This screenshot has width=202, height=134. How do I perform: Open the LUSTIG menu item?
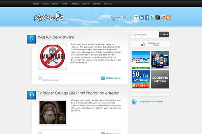click(x=55, y=4)
